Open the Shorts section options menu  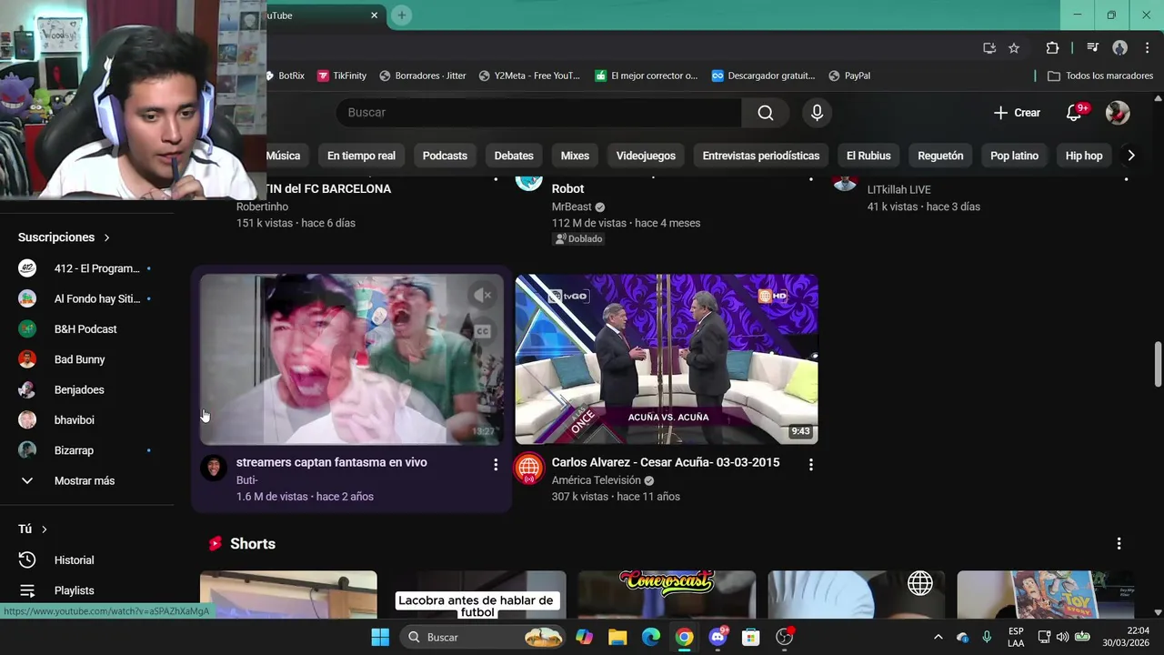pos(1119,544)
